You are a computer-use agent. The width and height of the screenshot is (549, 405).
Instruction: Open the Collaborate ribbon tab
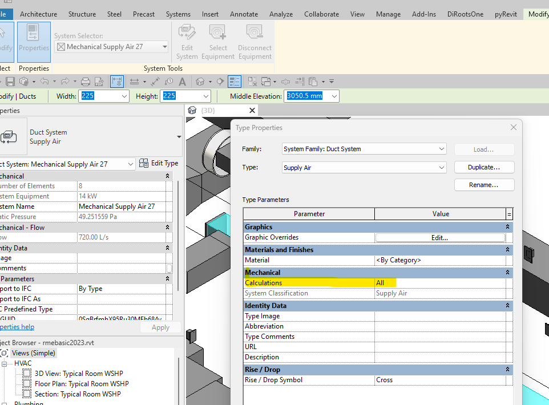coord(321,14)
